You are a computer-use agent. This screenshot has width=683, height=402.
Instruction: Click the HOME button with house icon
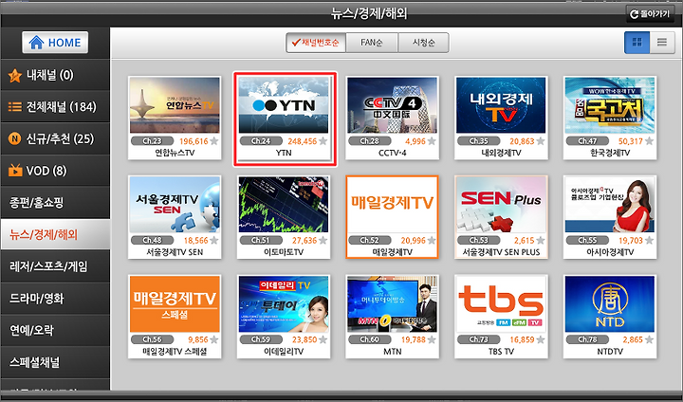pyautogui.click(x=55, y=43)
